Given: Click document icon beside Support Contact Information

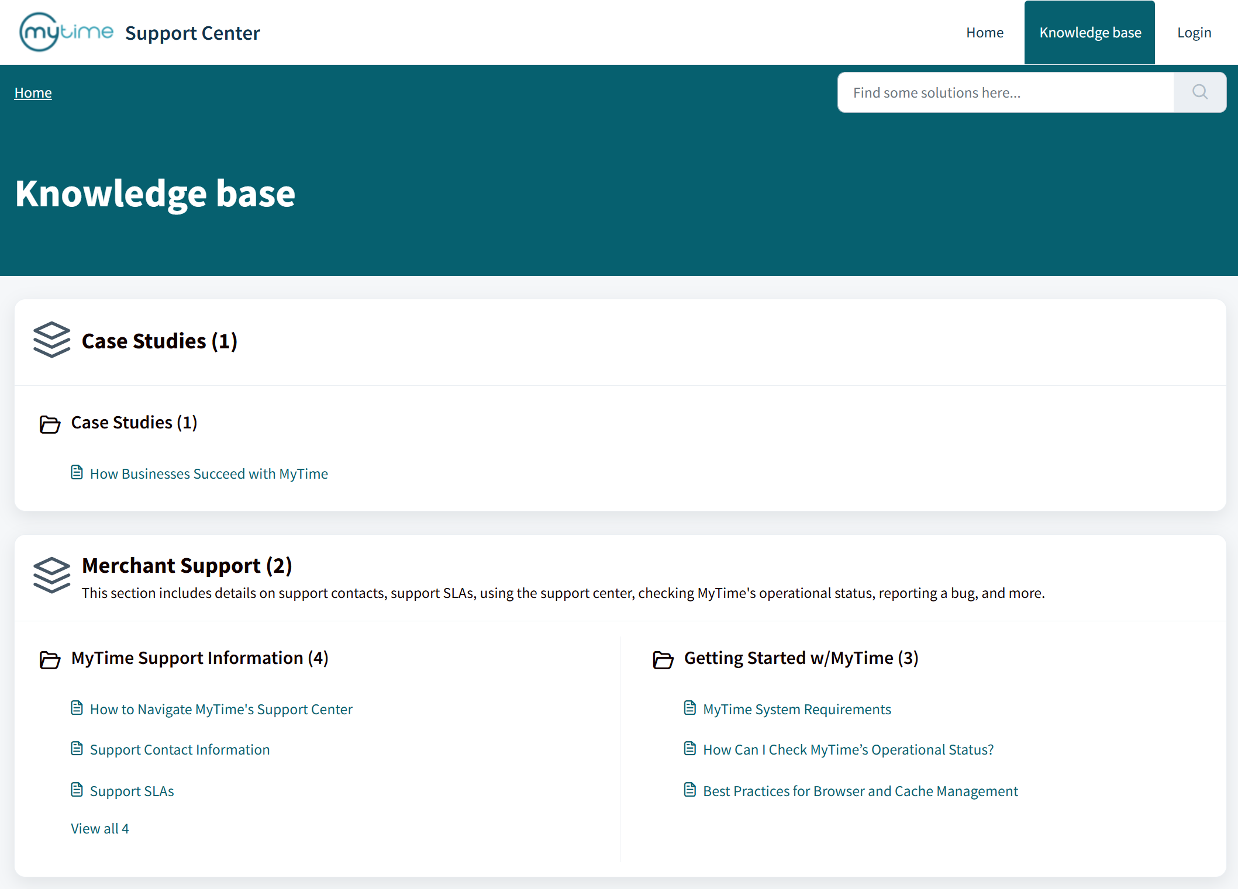Looking at the screenshot, I should point(77,748).
